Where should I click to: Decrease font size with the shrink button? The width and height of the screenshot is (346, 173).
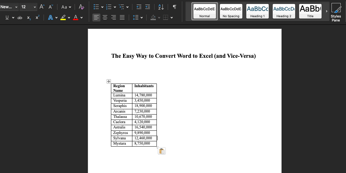click(51, 7)
